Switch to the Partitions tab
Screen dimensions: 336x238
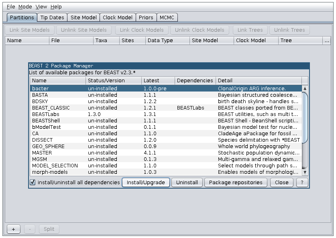[22, 18]
